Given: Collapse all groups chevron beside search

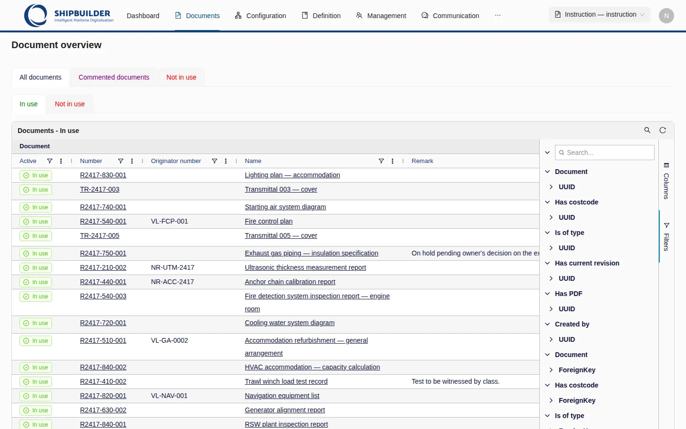Looking at the screenshot, I should coord(547,153).
